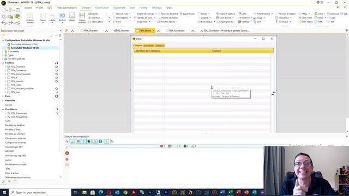Insert an Interrupteur checkbox control
This screenshot has height=196, width=349.
(x=96, y=22)
